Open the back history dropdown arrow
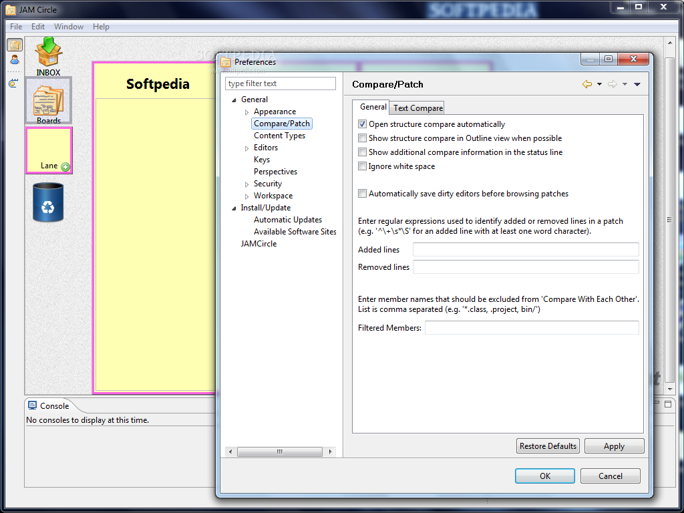The height and width of the screenshot is (513, 684). point(599,84)
